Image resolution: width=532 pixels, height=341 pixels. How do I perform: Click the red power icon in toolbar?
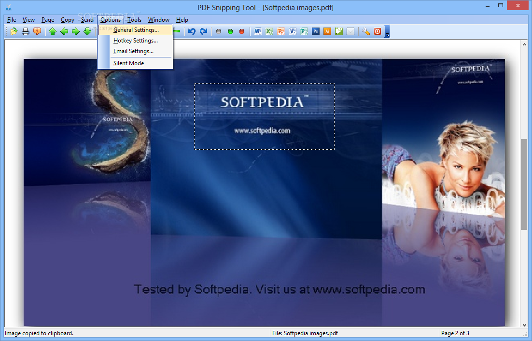click(378, 31)
